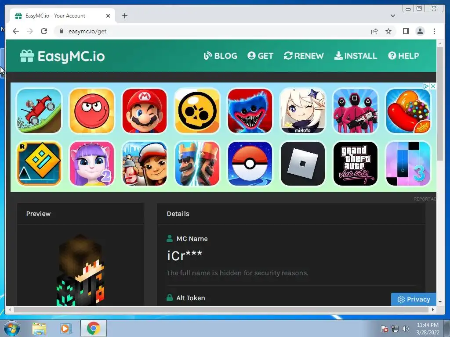Click the Alt Token label
Viewport: 450px width, 337px height.
(x=191, y=298)
